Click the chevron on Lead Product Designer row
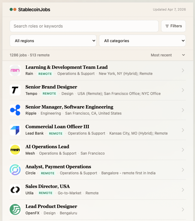 pyautogui.click(x=183, y=209)
